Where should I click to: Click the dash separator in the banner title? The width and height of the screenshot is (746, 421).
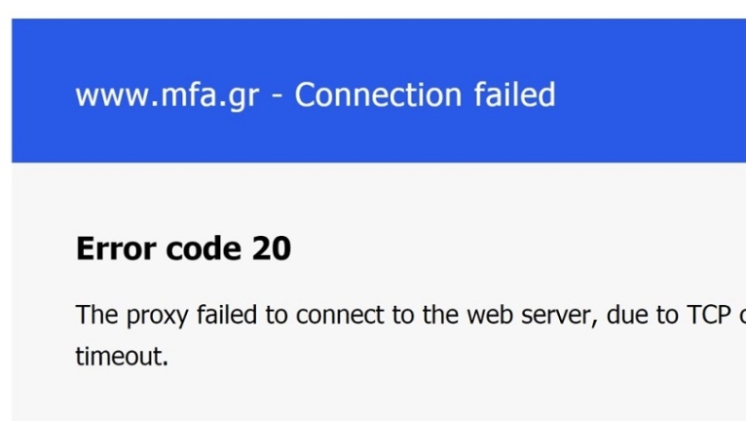pyautogui.click(x=276, y=97)
